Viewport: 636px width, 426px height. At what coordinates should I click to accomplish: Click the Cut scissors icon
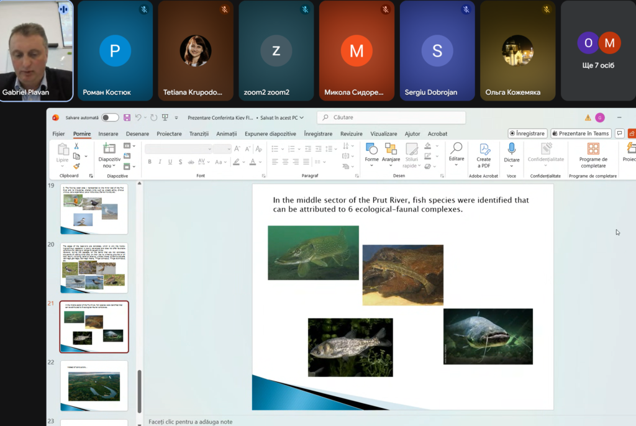pyautogui.click(x=76, y=146)
